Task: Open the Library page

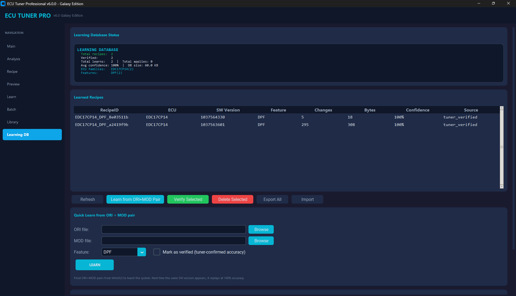Action: [x=13, y=122]
